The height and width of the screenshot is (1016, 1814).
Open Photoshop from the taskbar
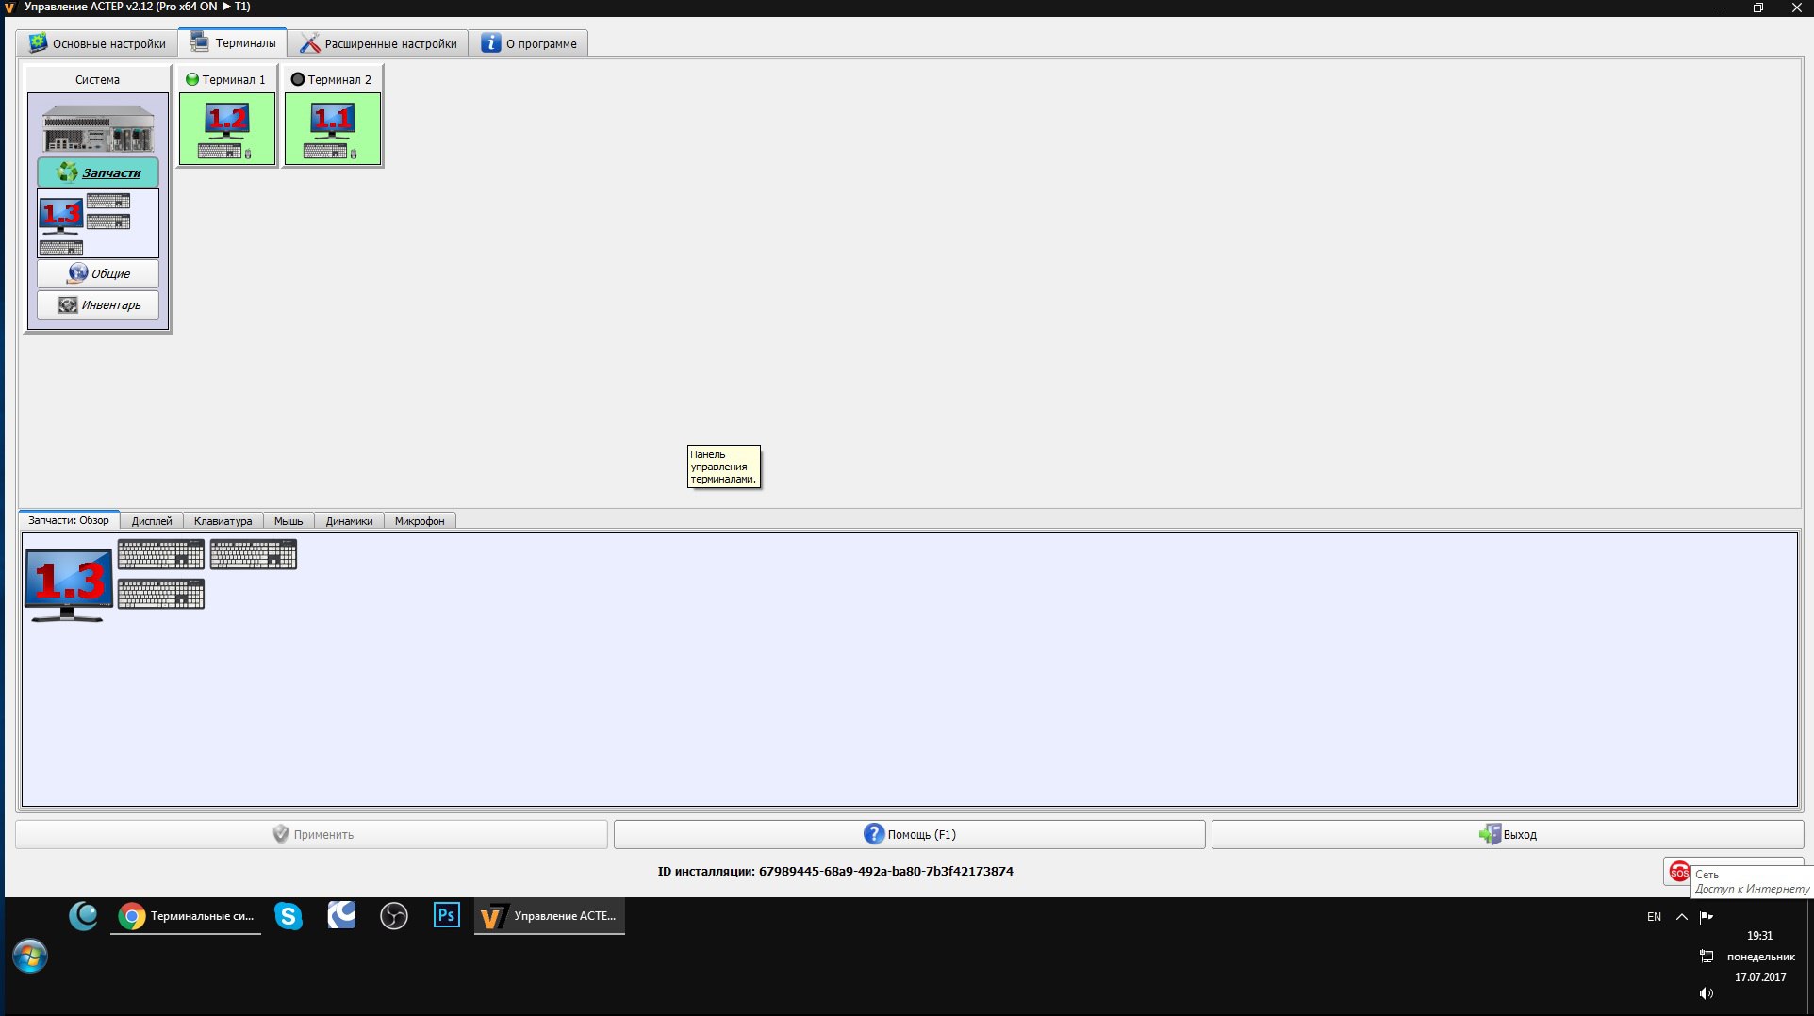click(x=447, y=915)
